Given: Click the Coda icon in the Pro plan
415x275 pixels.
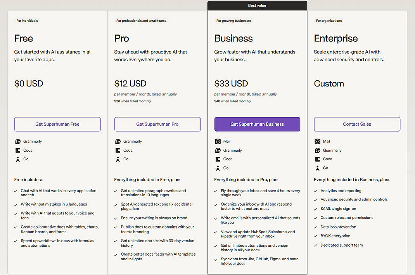Looking at the screenshot, I should [118, 150].
